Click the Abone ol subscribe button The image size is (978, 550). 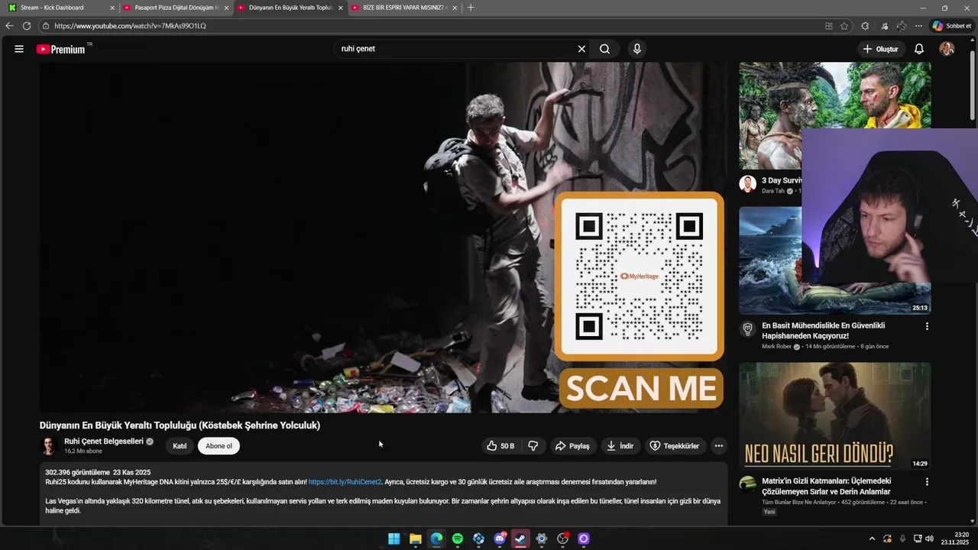point(219,446)
